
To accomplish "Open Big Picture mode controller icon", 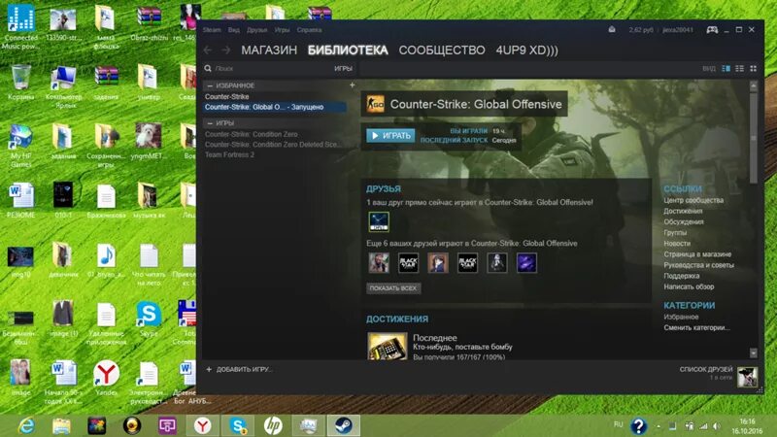I will pos(712,30).
